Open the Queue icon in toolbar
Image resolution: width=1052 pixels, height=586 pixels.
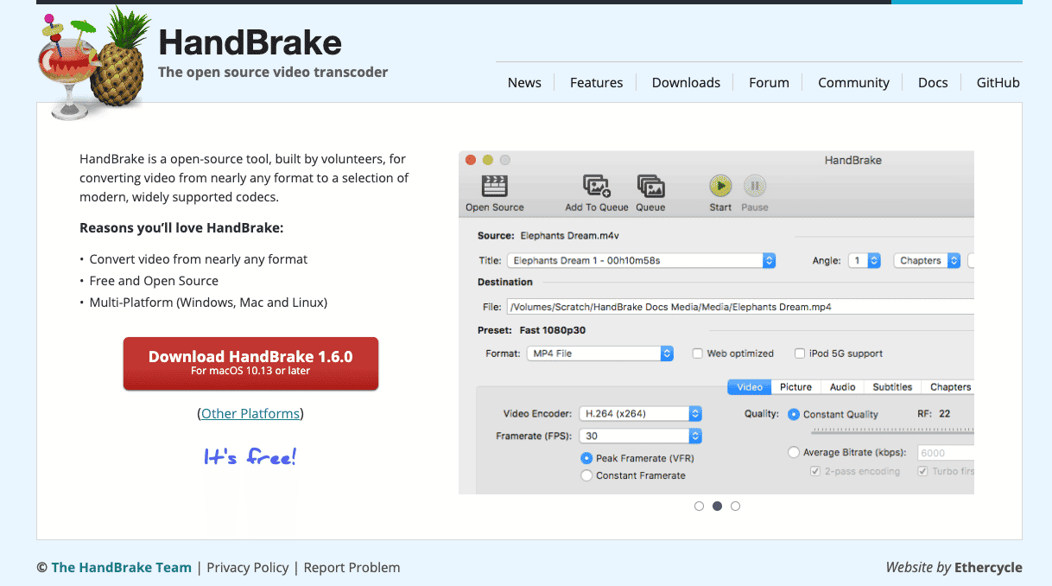pos(650,187)
